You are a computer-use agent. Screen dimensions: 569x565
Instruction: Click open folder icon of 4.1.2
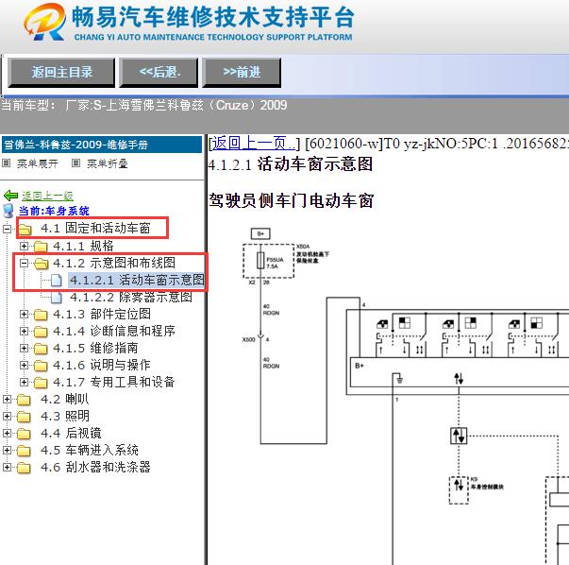(x=41, y=264)
